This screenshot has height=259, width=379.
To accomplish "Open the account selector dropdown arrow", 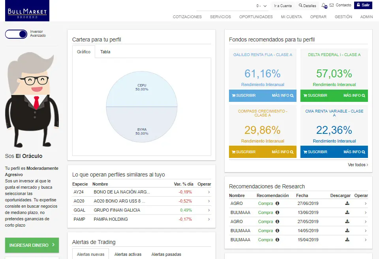I will (265, 6).
